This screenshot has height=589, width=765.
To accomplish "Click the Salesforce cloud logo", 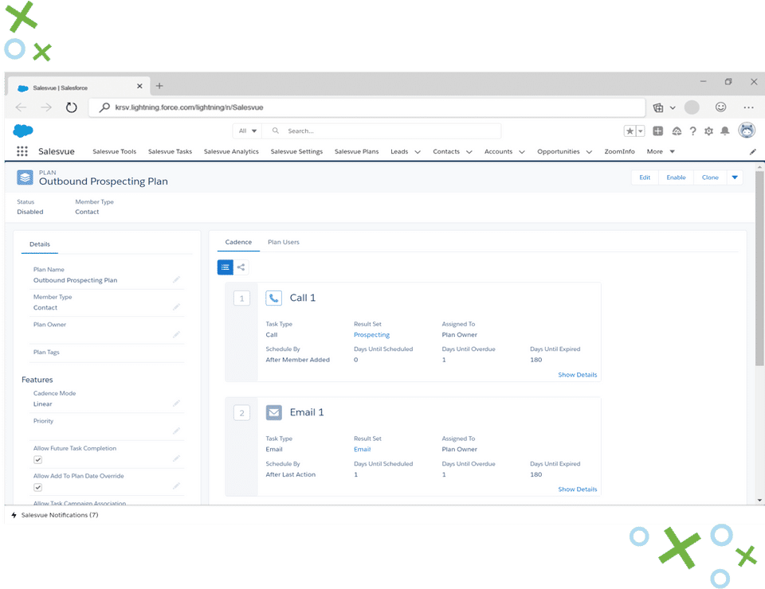I will tap(23, 131).
